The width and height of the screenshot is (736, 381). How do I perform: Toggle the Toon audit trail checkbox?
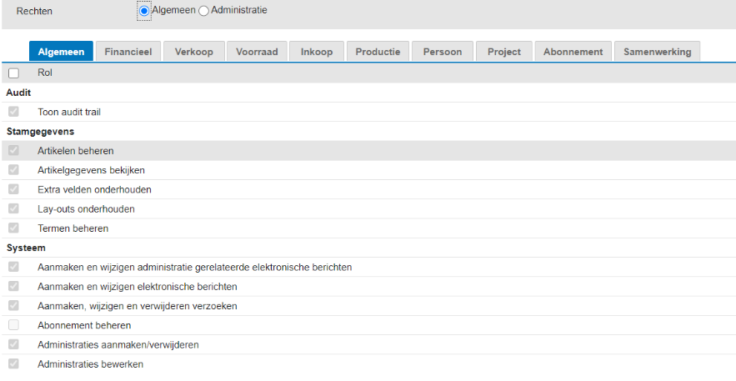[13, 112]
